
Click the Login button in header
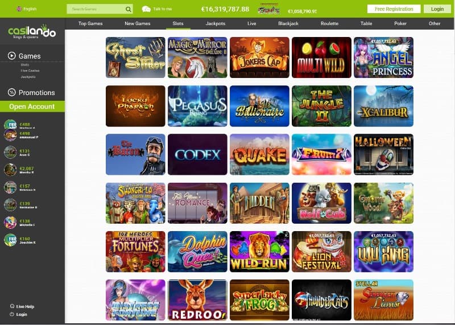(x=437, y=9)
